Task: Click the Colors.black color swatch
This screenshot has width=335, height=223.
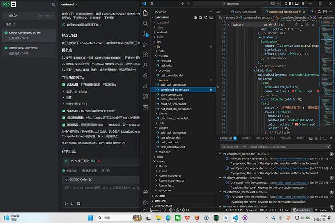Action: [x=278, y=46]
